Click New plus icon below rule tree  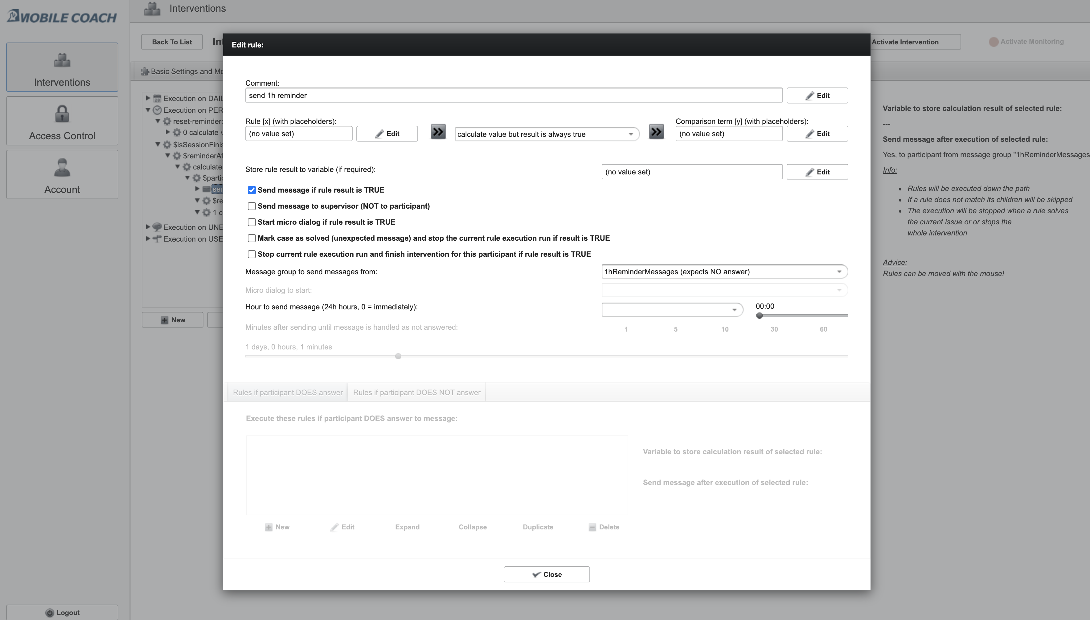164,320
